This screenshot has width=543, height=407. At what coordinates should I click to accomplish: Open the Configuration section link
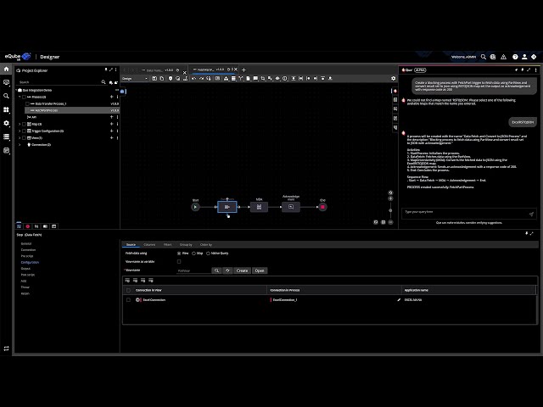point(30,262)
